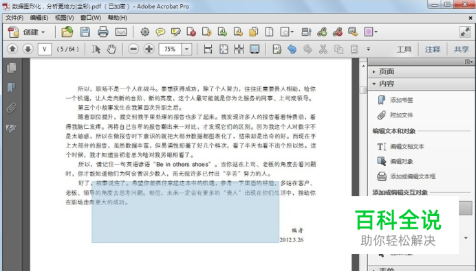Open the Create dropdown arrow

[x=43, y=32]
